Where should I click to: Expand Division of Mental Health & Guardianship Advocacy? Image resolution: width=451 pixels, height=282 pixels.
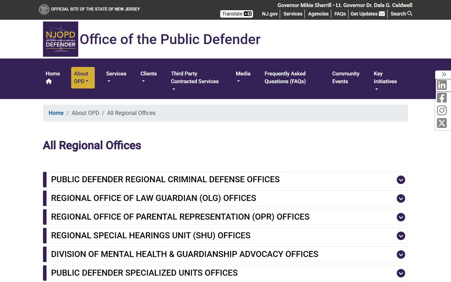click(x=225, y=255)
